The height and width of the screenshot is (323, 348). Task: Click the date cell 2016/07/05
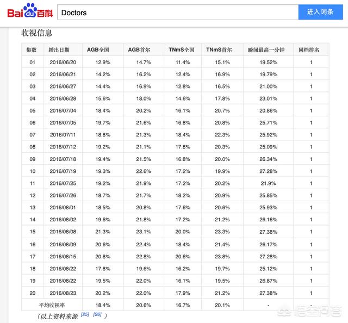pos(63,123)
